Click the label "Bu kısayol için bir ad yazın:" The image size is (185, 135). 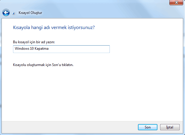click(34, 42)
